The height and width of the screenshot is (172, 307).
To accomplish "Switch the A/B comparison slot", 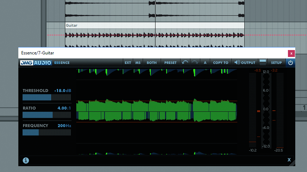I will tap(205, 62).
